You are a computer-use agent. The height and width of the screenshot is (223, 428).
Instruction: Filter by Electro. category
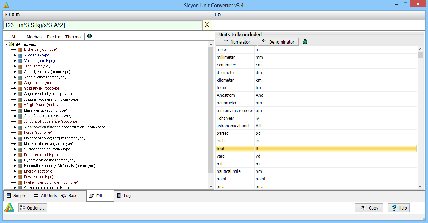pyautogui.click(x=54, y=37)
